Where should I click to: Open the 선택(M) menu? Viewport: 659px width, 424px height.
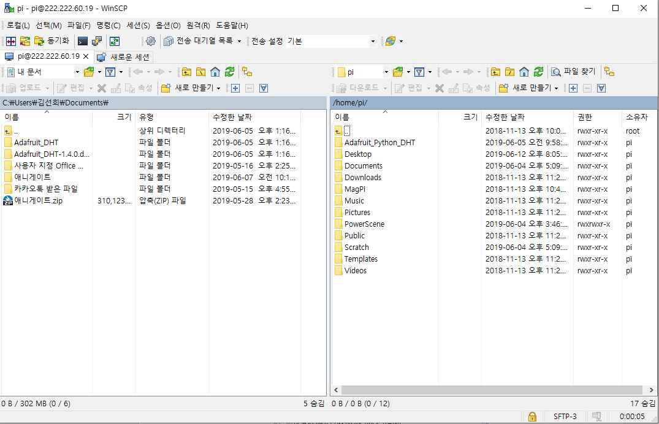[49, 25]
